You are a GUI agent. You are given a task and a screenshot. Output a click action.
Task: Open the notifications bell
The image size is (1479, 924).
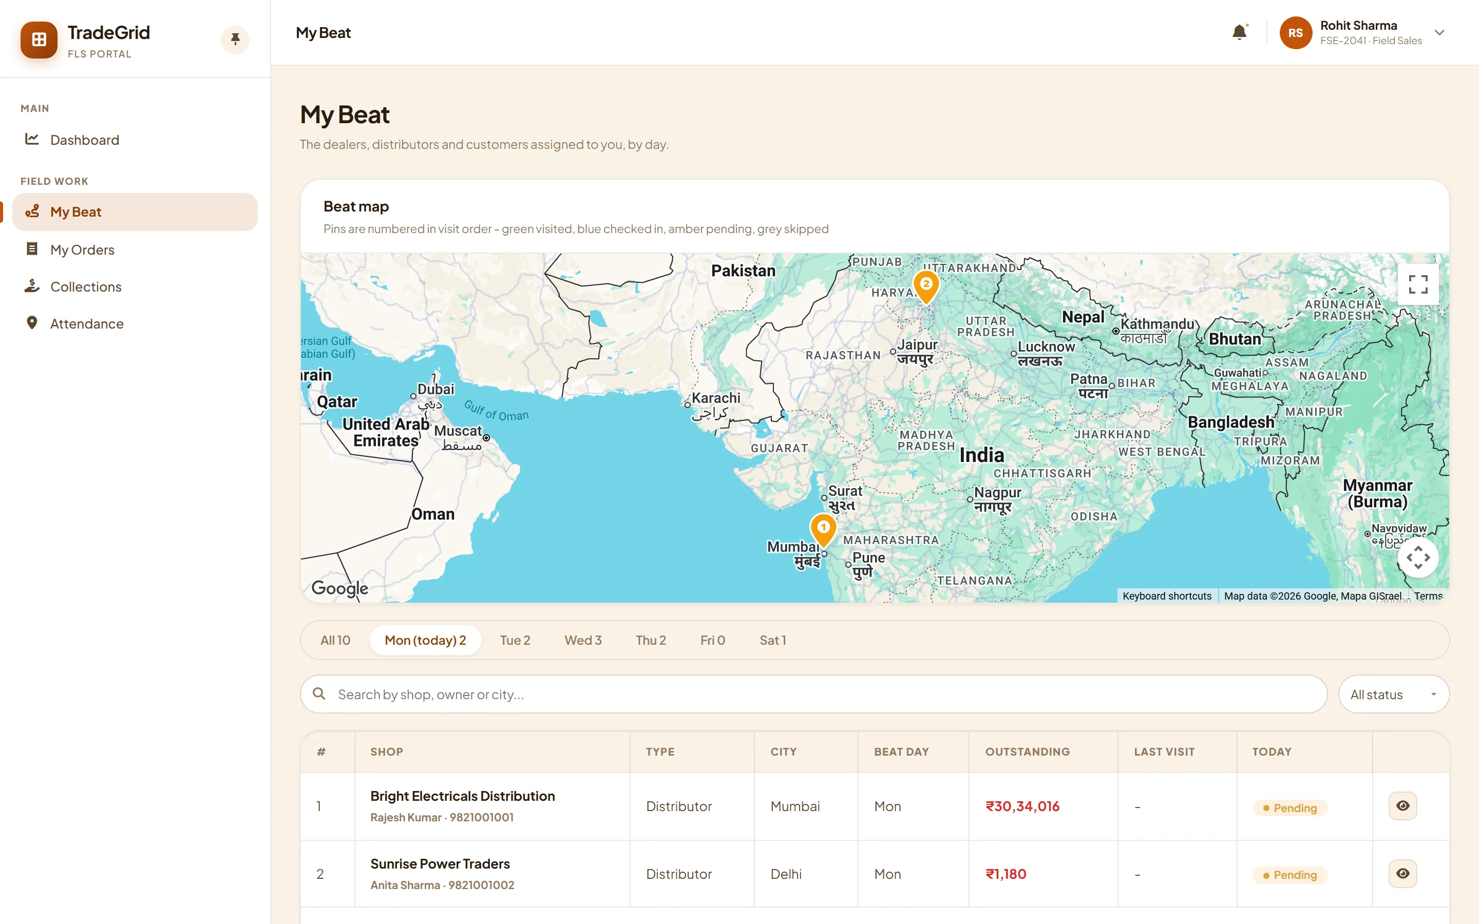1239,32
